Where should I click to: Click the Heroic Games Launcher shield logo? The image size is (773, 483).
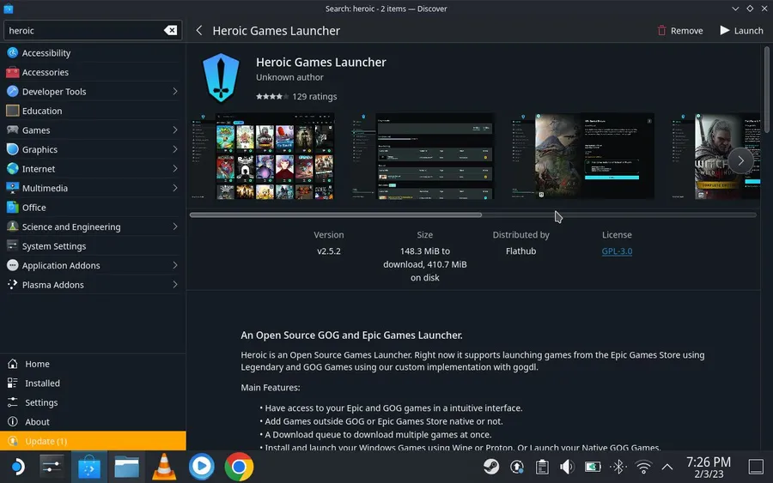(221, 78)
